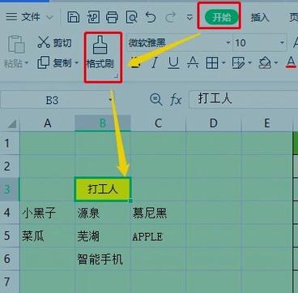Undo the last action

(x=151, y=18)
